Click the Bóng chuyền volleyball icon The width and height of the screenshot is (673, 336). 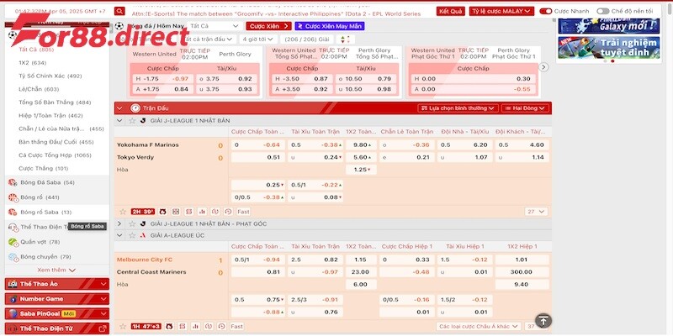12,256
